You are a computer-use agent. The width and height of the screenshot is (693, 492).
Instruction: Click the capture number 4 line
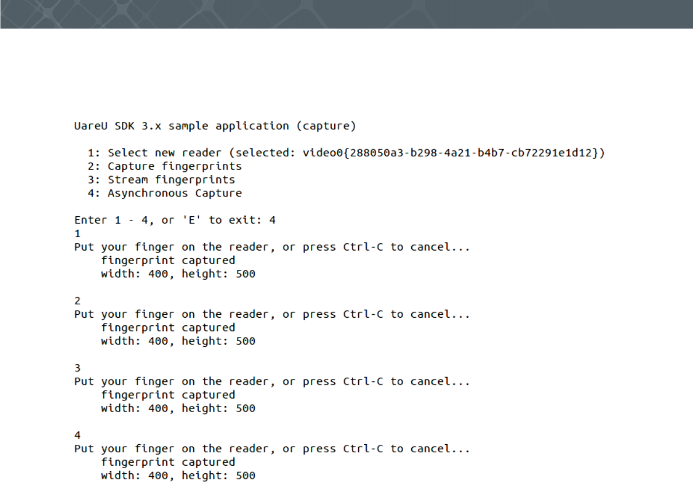coord(78,435)
